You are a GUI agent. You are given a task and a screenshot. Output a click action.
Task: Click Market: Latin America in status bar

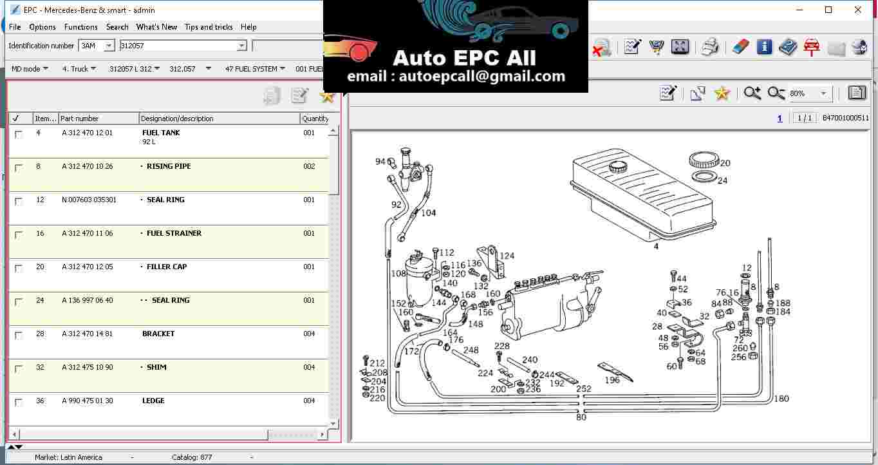[x=68, y=457]
